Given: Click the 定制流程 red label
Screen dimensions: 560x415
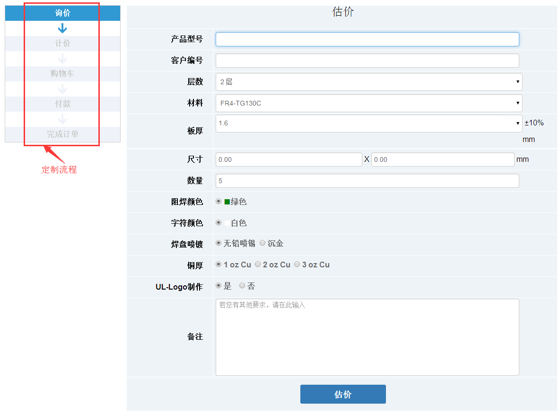Looking at the screenshot, I should coord(58,170).
